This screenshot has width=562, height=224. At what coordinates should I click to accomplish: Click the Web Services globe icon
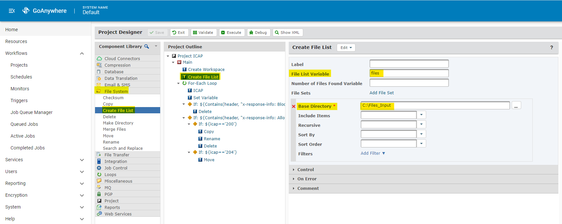pyautogui.click(x=99, y=214)
